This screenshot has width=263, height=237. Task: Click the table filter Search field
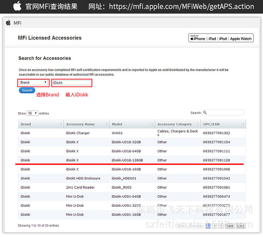223,113
